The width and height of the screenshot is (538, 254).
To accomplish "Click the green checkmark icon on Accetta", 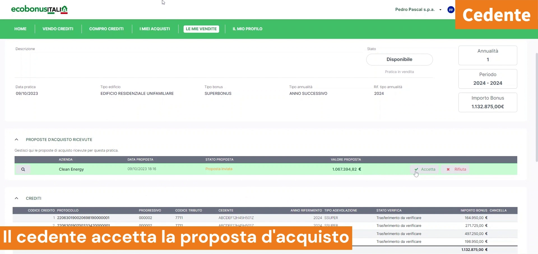I will 416,169.
